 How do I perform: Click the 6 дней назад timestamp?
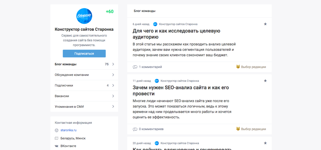[x=141, y=24]
